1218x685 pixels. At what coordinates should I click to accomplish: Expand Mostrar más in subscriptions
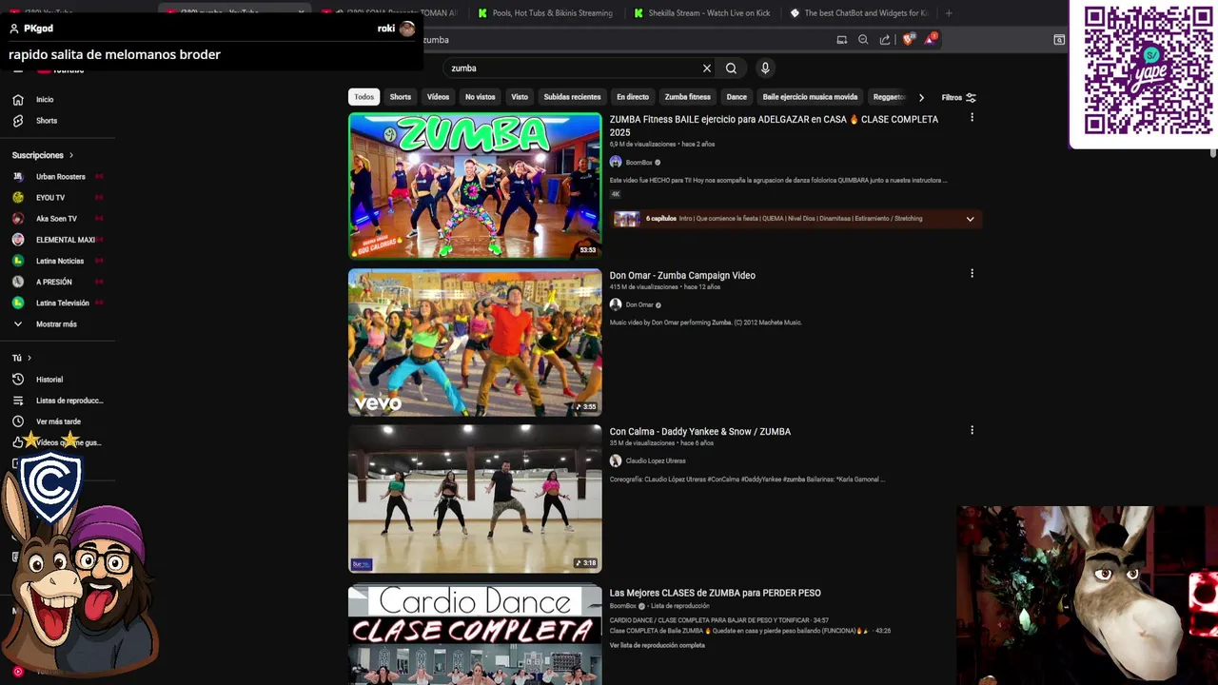tap(57, 324)
